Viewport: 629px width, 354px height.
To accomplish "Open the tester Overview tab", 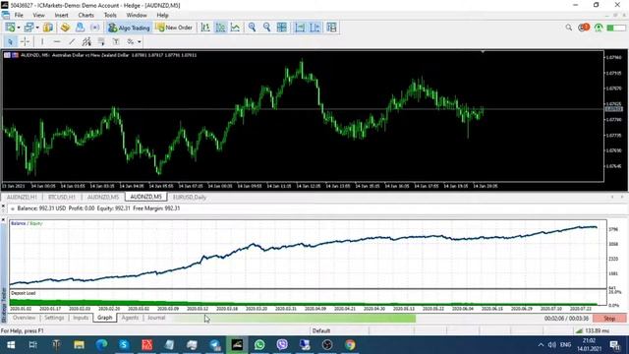I will click(24, 318).
